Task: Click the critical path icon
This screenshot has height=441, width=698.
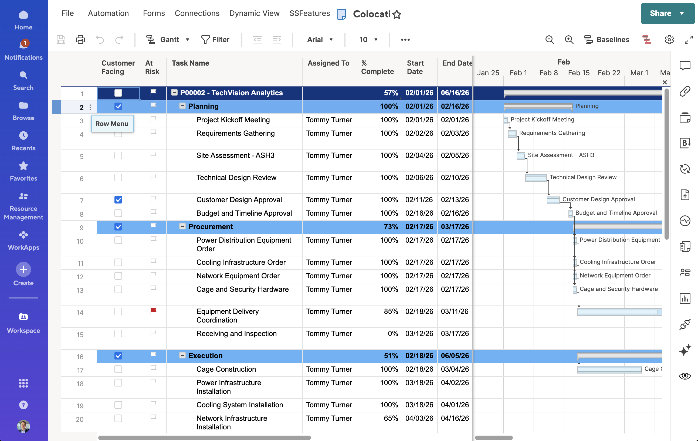Action: click(x=646, y=40)
